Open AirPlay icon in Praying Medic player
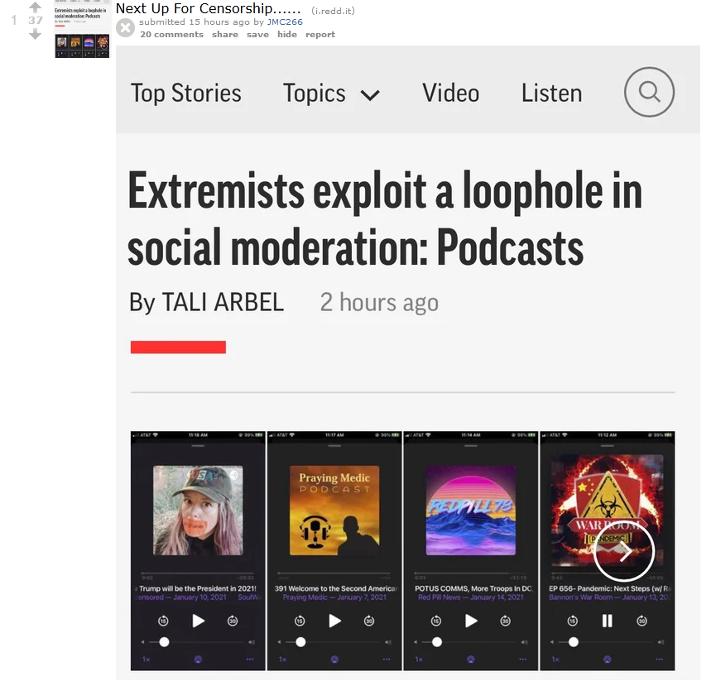Viewport: 716px width, 686px height. pyautogui.click(x=334, y=659)
